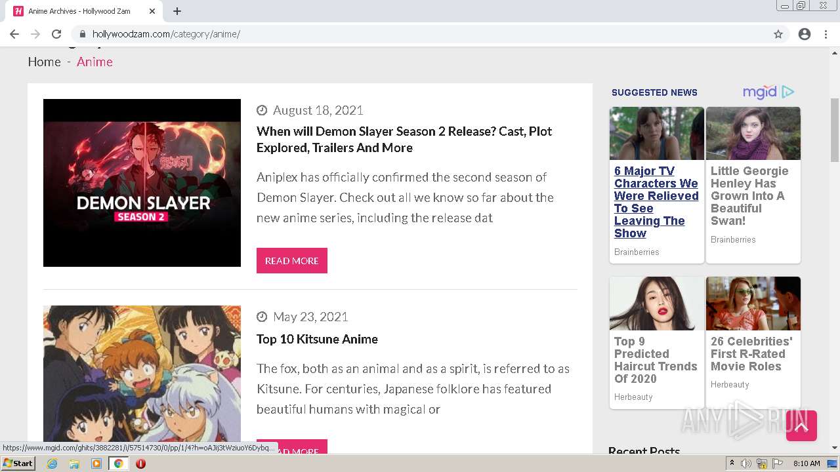Viewport: 840px width, 472px height.
Task: Click the 6 Major TV Characters image
Action: 656,133
